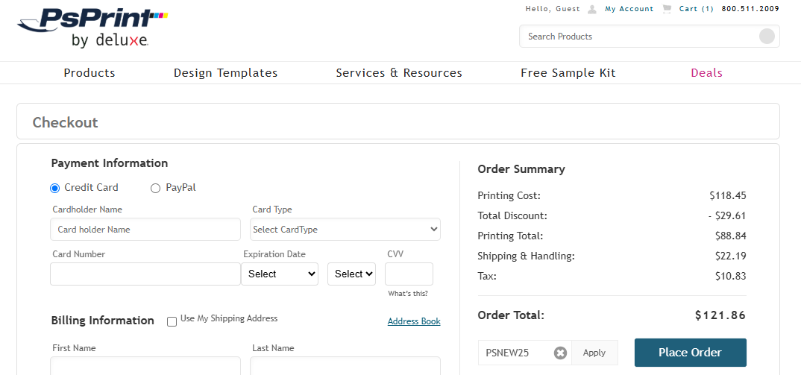This screenshot has width=801, height=375.
Task: Click the user account silhouette icon
Action: (592, 9)
